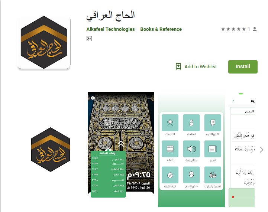The width and height of the screenshot is (268, 212).
Task: Click the user count person icon
Action: pos(255,29)
